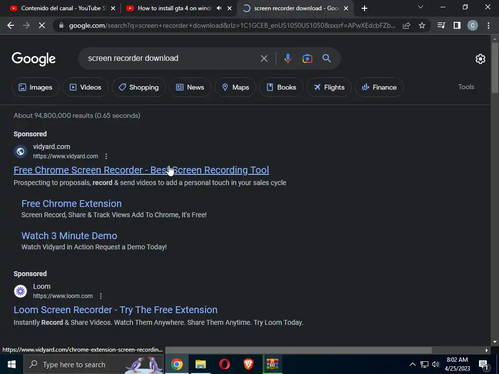Stop loading the page

tap(42, 25)
